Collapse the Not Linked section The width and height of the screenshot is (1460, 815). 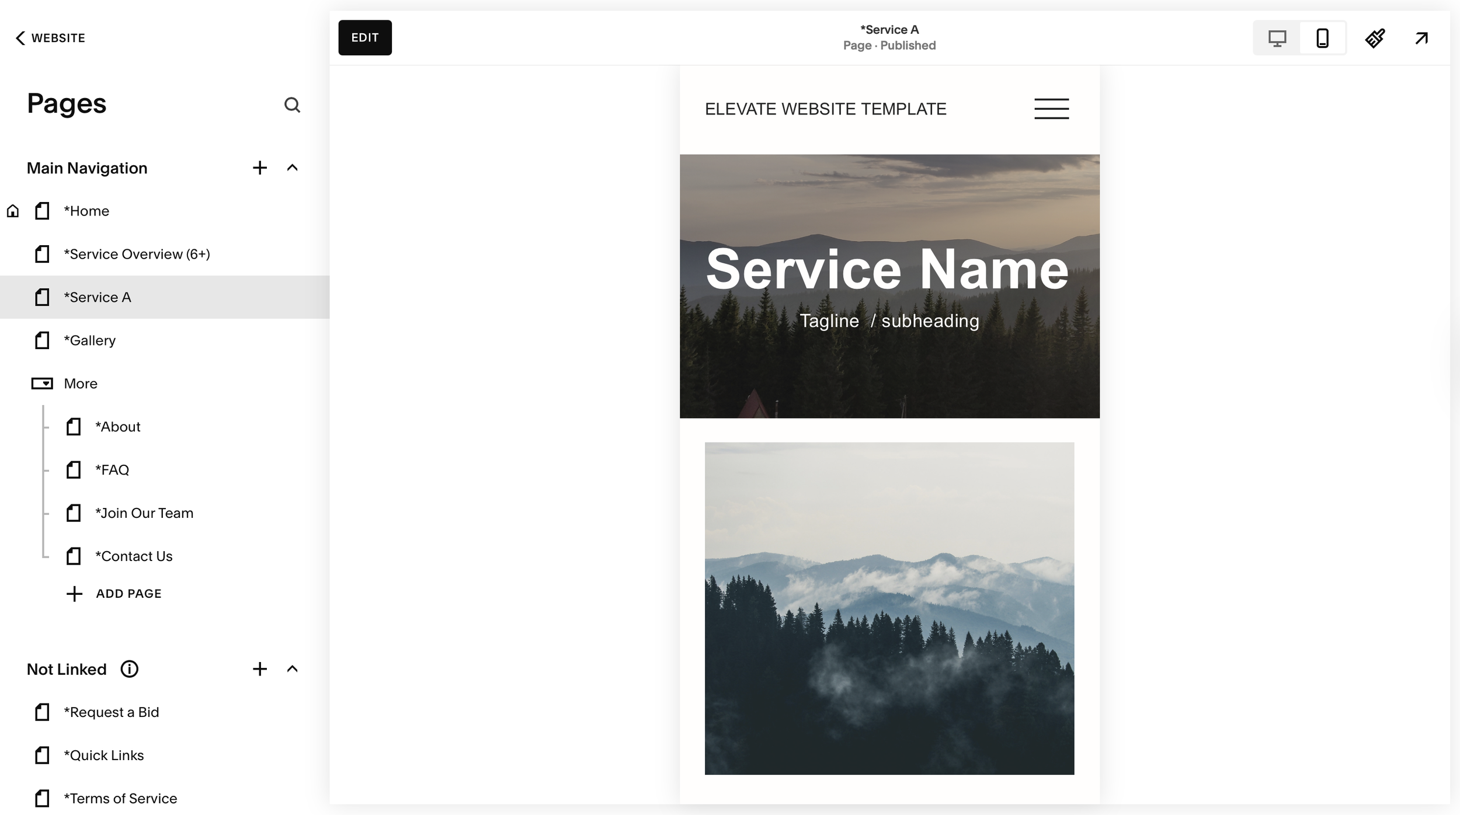293,669
